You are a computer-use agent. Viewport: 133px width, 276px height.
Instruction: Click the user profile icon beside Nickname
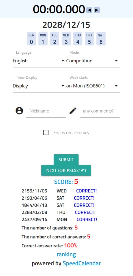pyautogui.click(x=19, y=111)
